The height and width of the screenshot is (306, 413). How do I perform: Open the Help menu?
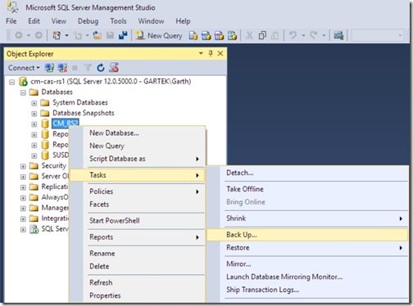coord(183,21)
